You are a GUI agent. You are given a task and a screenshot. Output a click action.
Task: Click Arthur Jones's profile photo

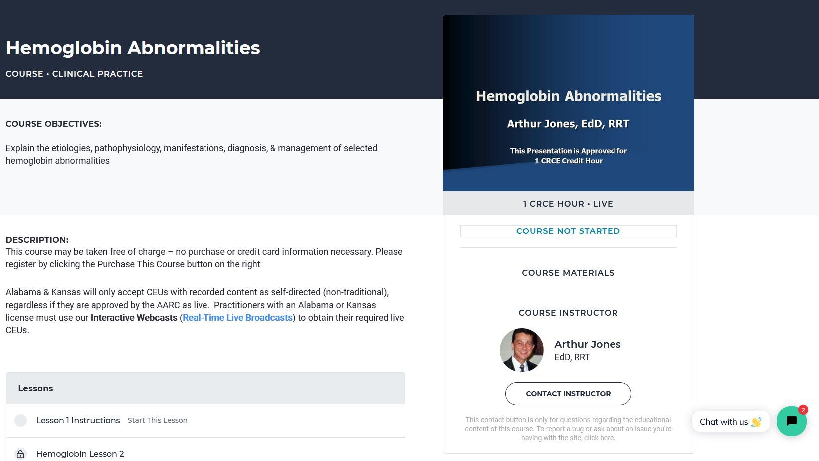pyautogui.click(x=521, y=350)
